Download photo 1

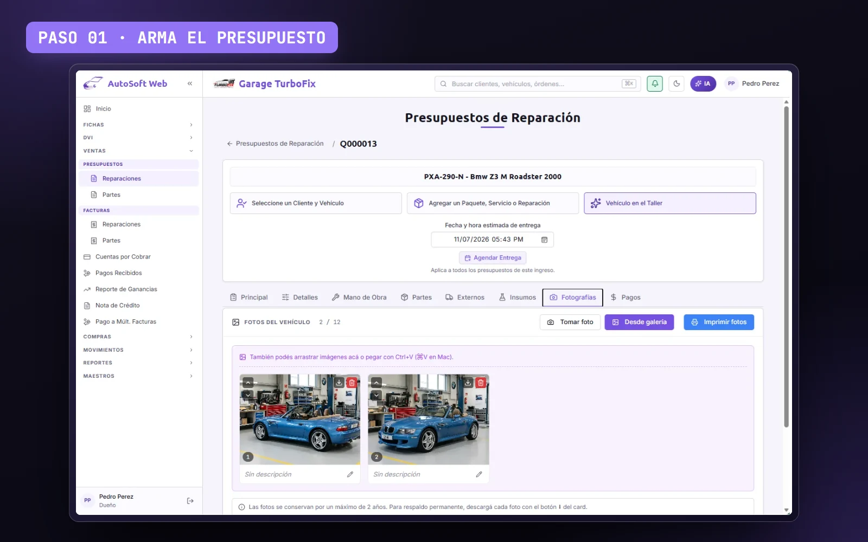[339, 383]
